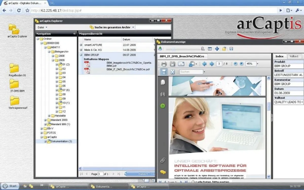Click the paperclip attachments icon in the PDF sidebar
Image resolution: width=304 pixels, height=190 pixels.
(x=163, y=160)
